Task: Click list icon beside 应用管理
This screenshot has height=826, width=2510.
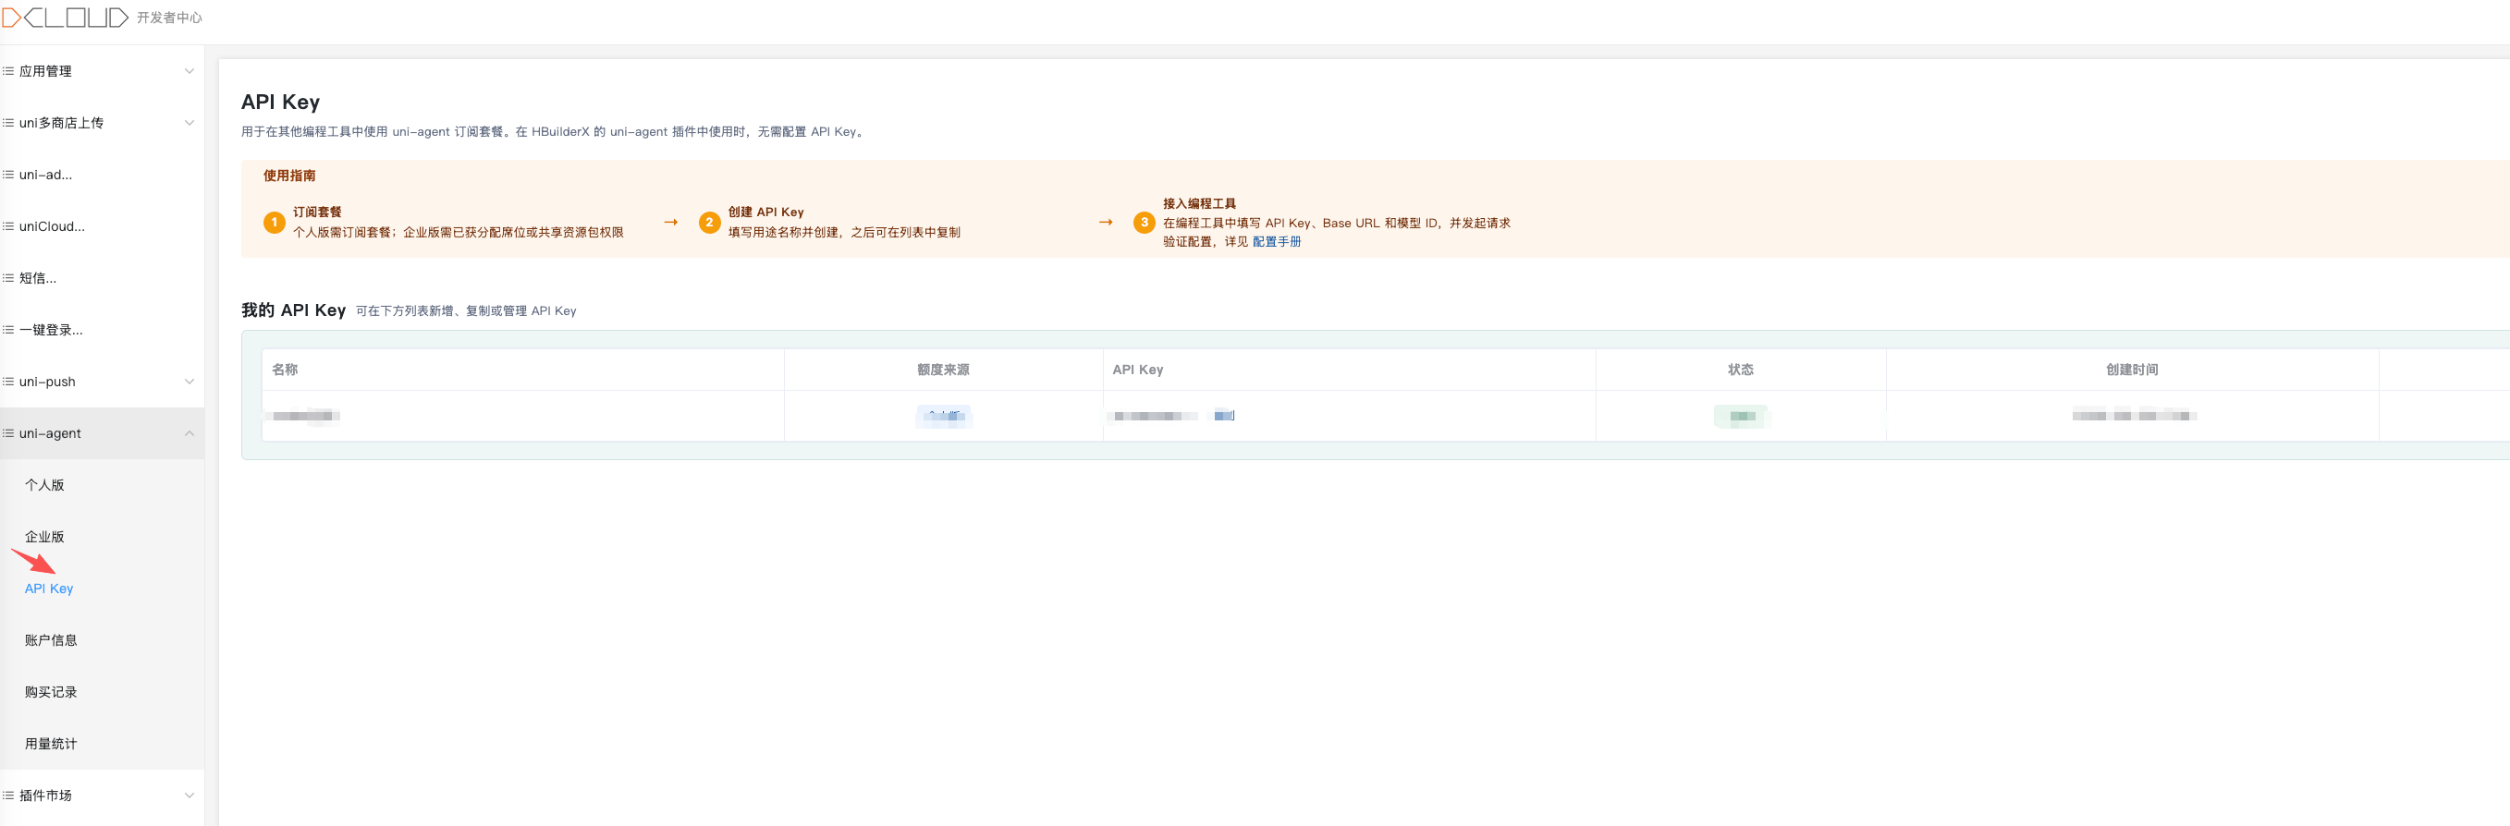Action: 8,71
